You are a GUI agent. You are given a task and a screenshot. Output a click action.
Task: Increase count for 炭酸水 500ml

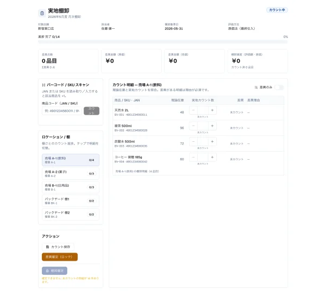point(212,142)
